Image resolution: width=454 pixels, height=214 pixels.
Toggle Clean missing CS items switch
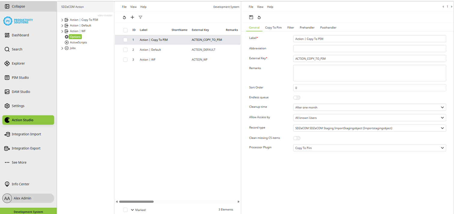click(297, 138)
